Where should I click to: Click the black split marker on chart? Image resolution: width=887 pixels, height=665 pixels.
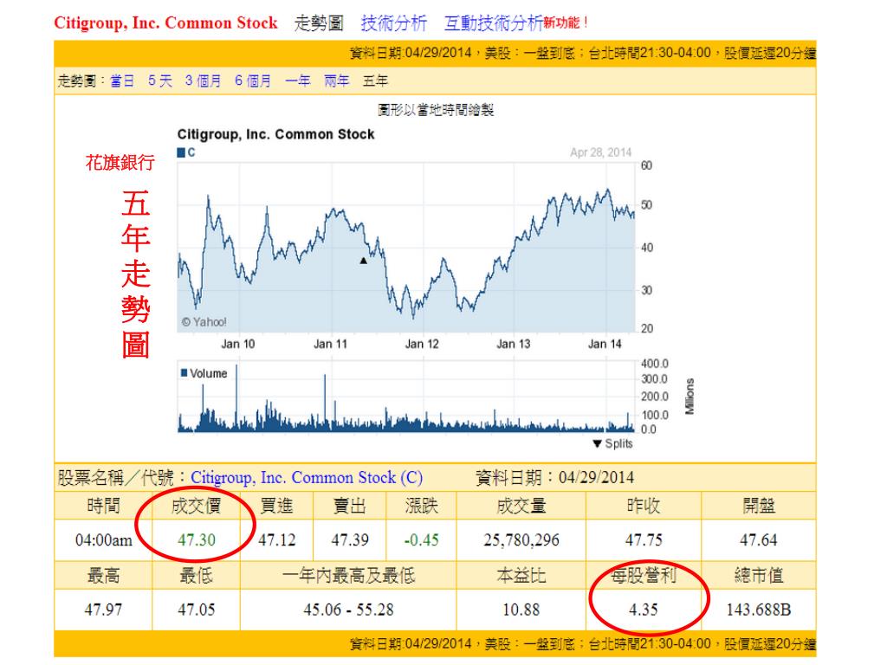pos(363,261)
